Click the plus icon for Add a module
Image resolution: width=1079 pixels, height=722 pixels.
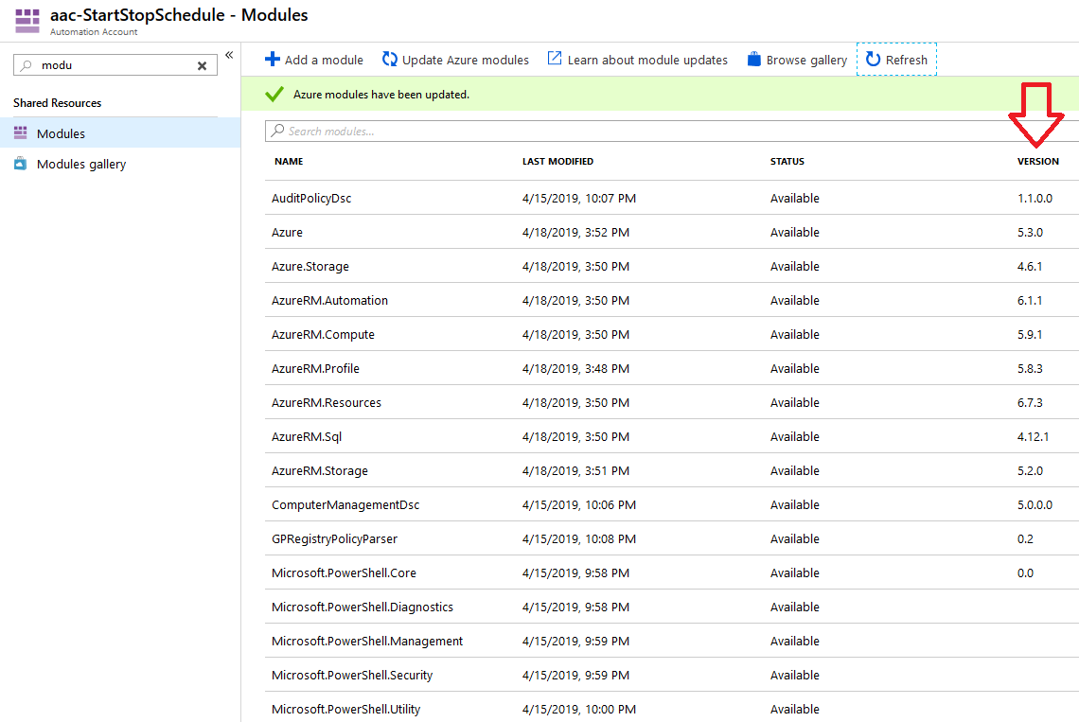click(273, 60)
